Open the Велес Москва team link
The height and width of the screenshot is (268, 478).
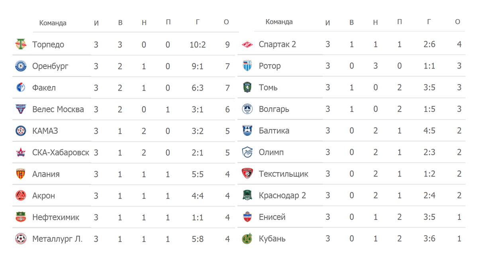(x=58, y=109)
